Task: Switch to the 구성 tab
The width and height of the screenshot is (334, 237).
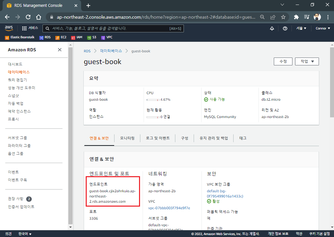Action: (x=185, y=138)
